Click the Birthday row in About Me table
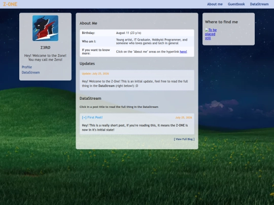 pyautogui.click(x=137, y=33)
